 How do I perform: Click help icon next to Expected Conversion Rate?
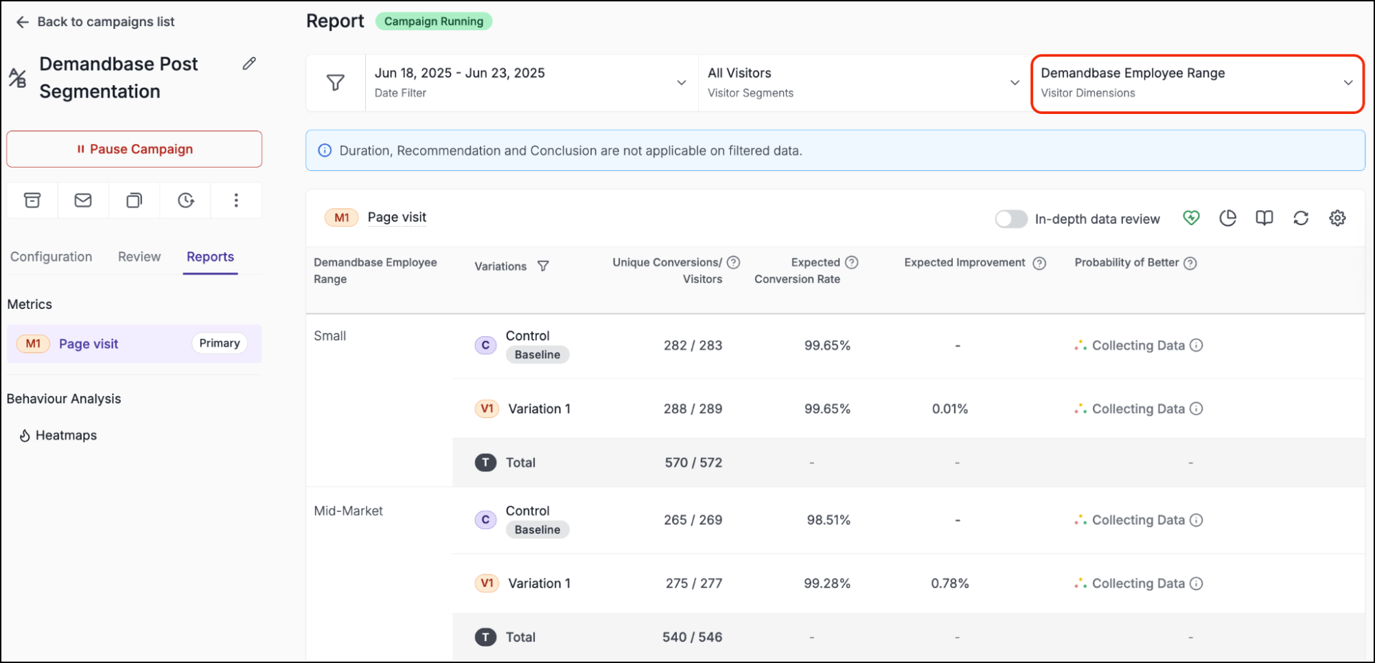pos(852,262)
